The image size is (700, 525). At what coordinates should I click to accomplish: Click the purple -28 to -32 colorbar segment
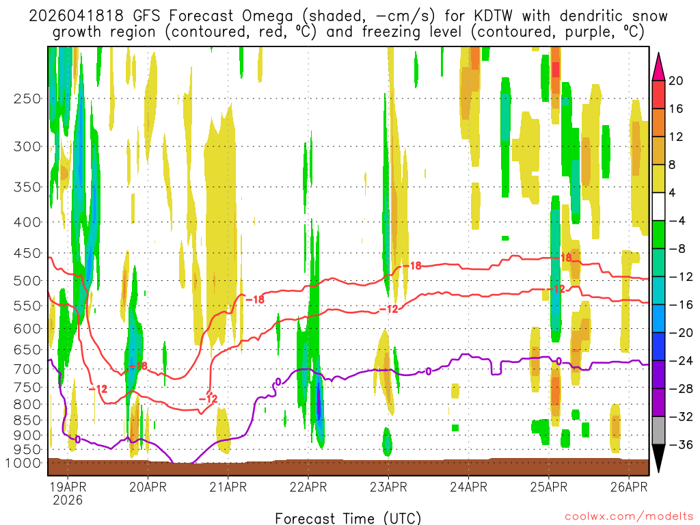658,403
